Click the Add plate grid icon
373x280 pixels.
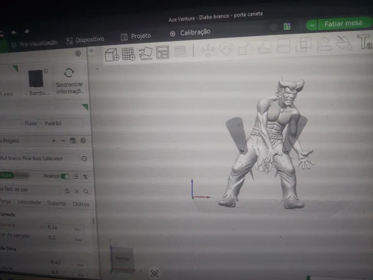point(129,54)
